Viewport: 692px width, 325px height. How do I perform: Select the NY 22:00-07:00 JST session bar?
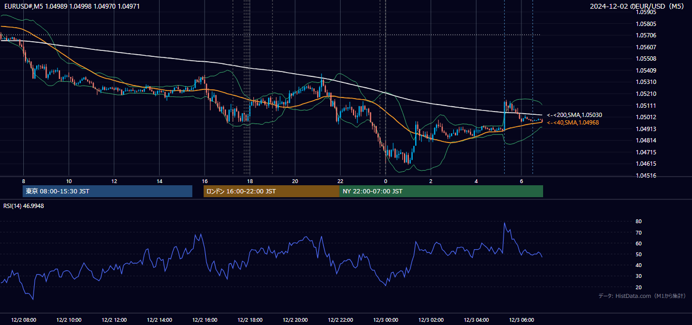(441, 191)
